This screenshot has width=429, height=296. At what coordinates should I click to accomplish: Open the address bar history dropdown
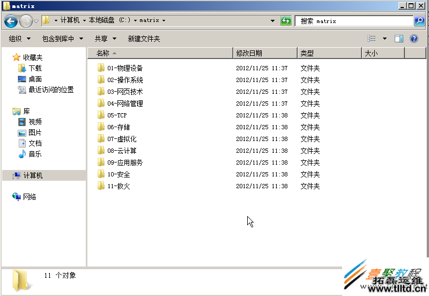pos(272,21)
